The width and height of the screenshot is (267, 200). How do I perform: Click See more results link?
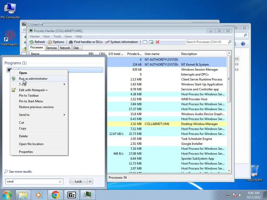click(x=20, y=172)
